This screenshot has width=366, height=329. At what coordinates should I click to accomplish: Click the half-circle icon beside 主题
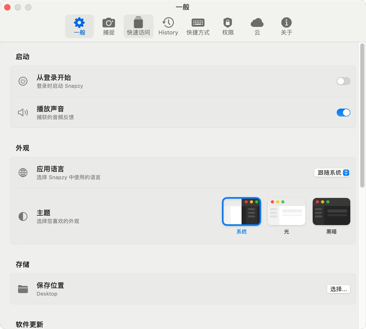coord(23,216)
